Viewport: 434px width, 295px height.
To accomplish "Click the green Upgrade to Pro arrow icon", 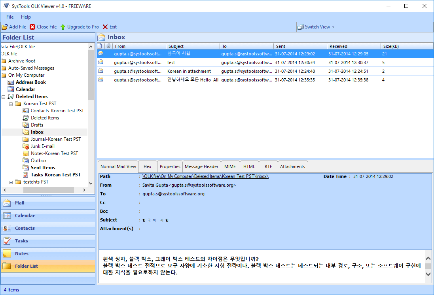I will [x=63, y=27].
